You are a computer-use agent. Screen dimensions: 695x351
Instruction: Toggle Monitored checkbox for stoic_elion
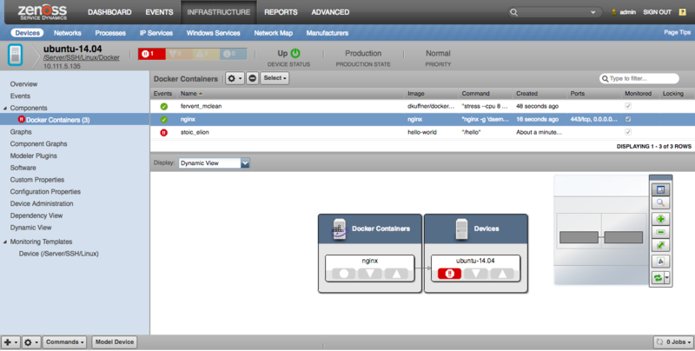click(x=628, y=132)
